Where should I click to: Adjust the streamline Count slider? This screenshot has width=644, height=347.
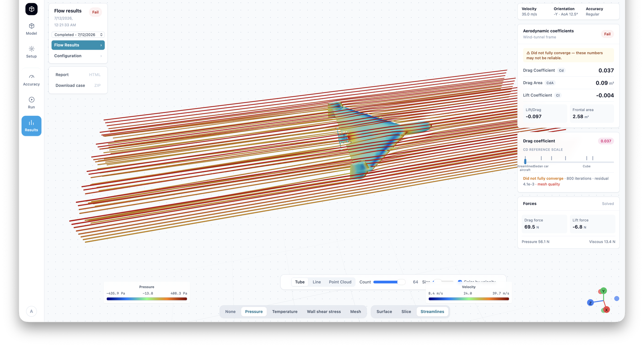click(389, 282)
